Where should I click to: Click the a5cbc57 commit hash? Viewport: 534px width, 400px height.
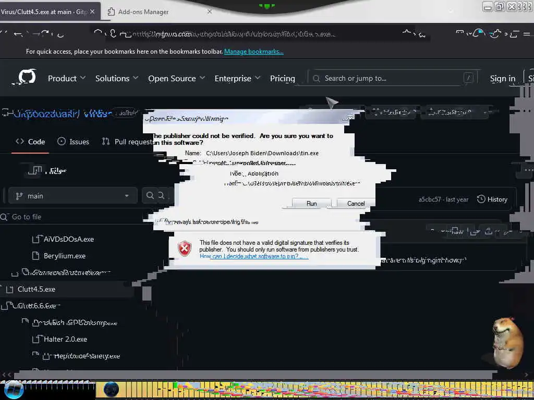(x=430, y=199)
